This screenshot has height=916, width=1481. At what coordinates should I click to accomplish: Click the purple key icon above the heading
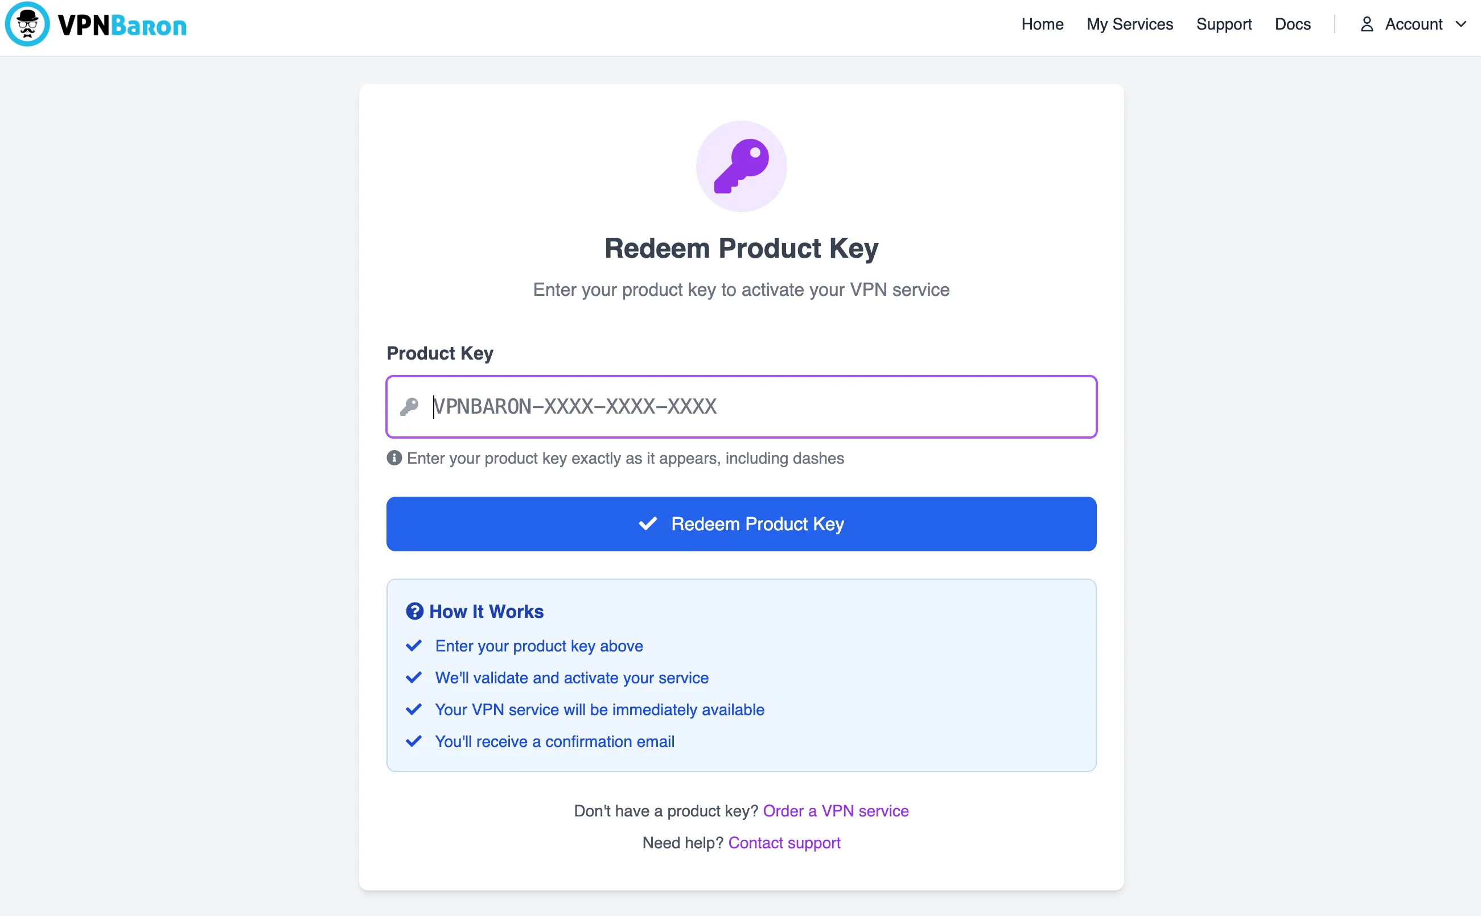[741, 166]
